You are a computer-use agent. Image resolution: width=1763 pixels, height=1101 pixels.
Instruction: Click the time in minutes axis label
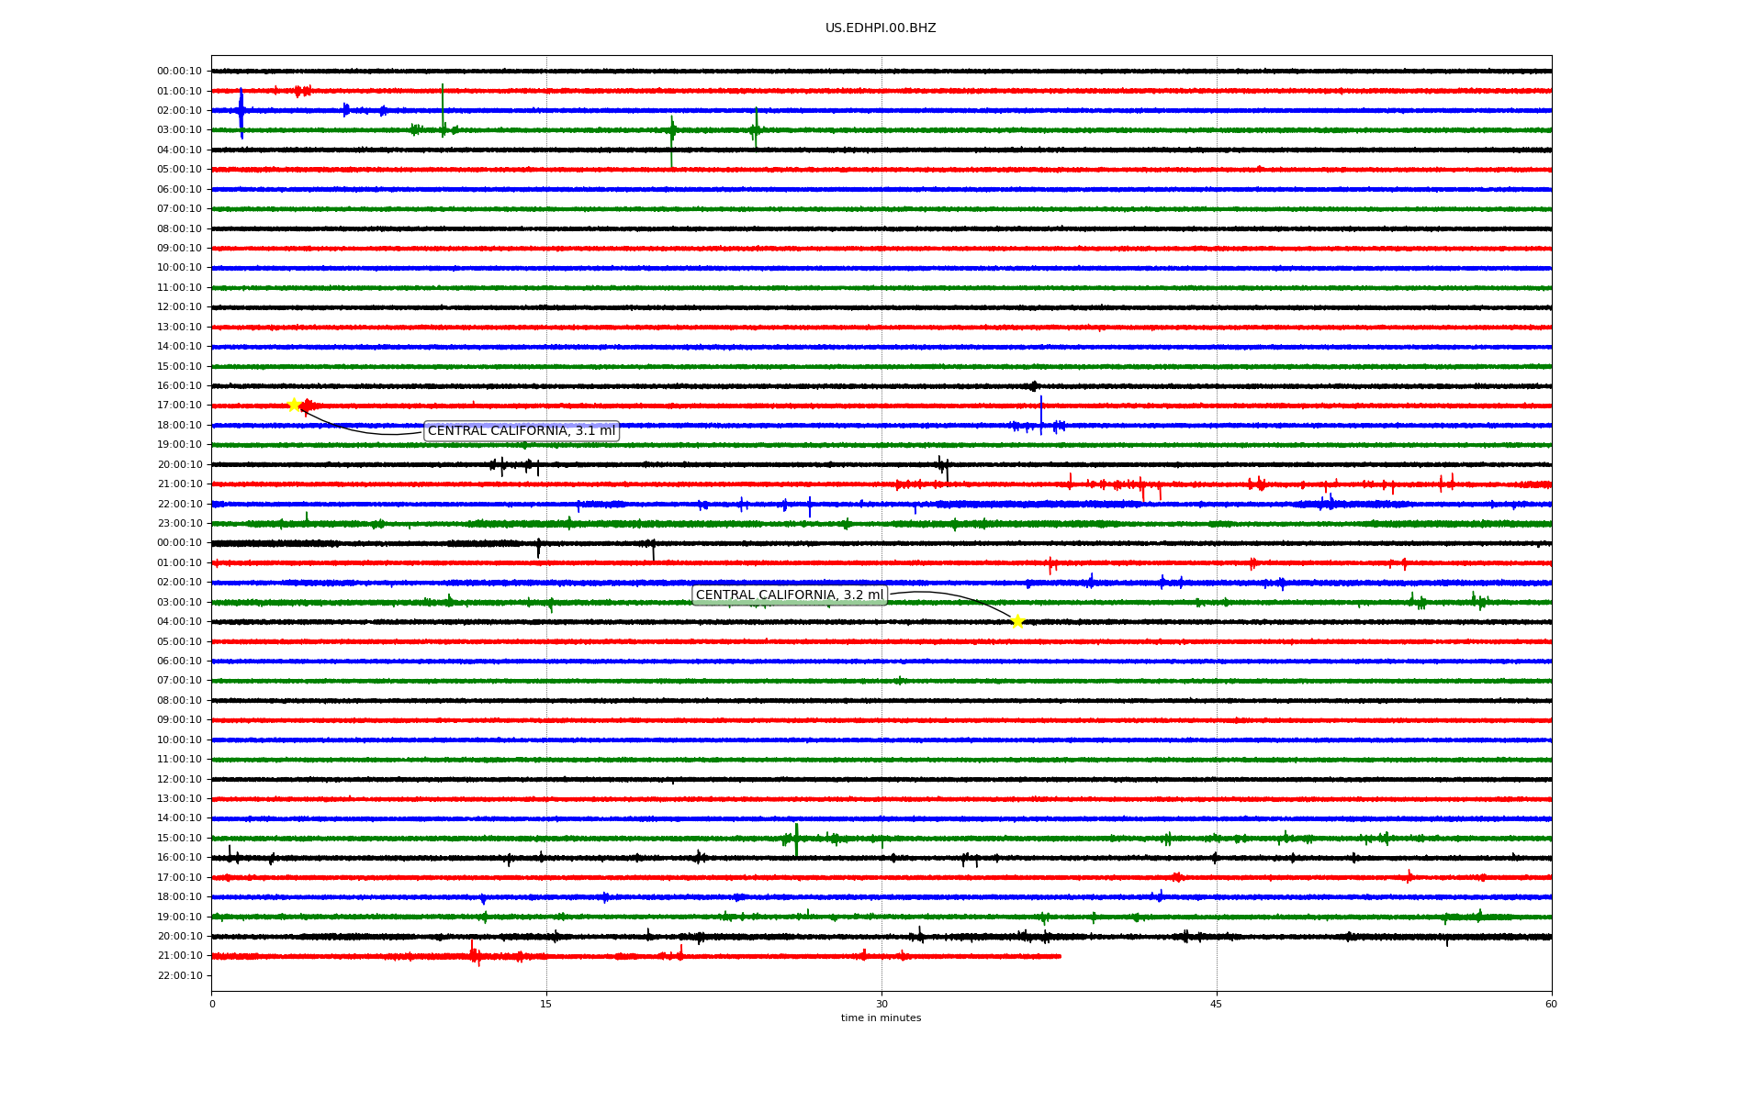881,1018
